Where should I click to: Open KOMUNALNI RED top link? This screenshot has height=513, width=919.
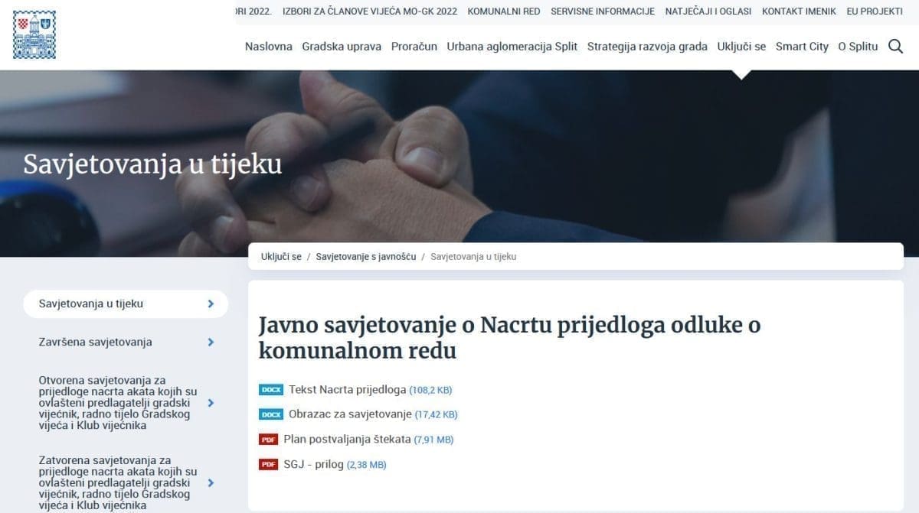tap(504, 11)
